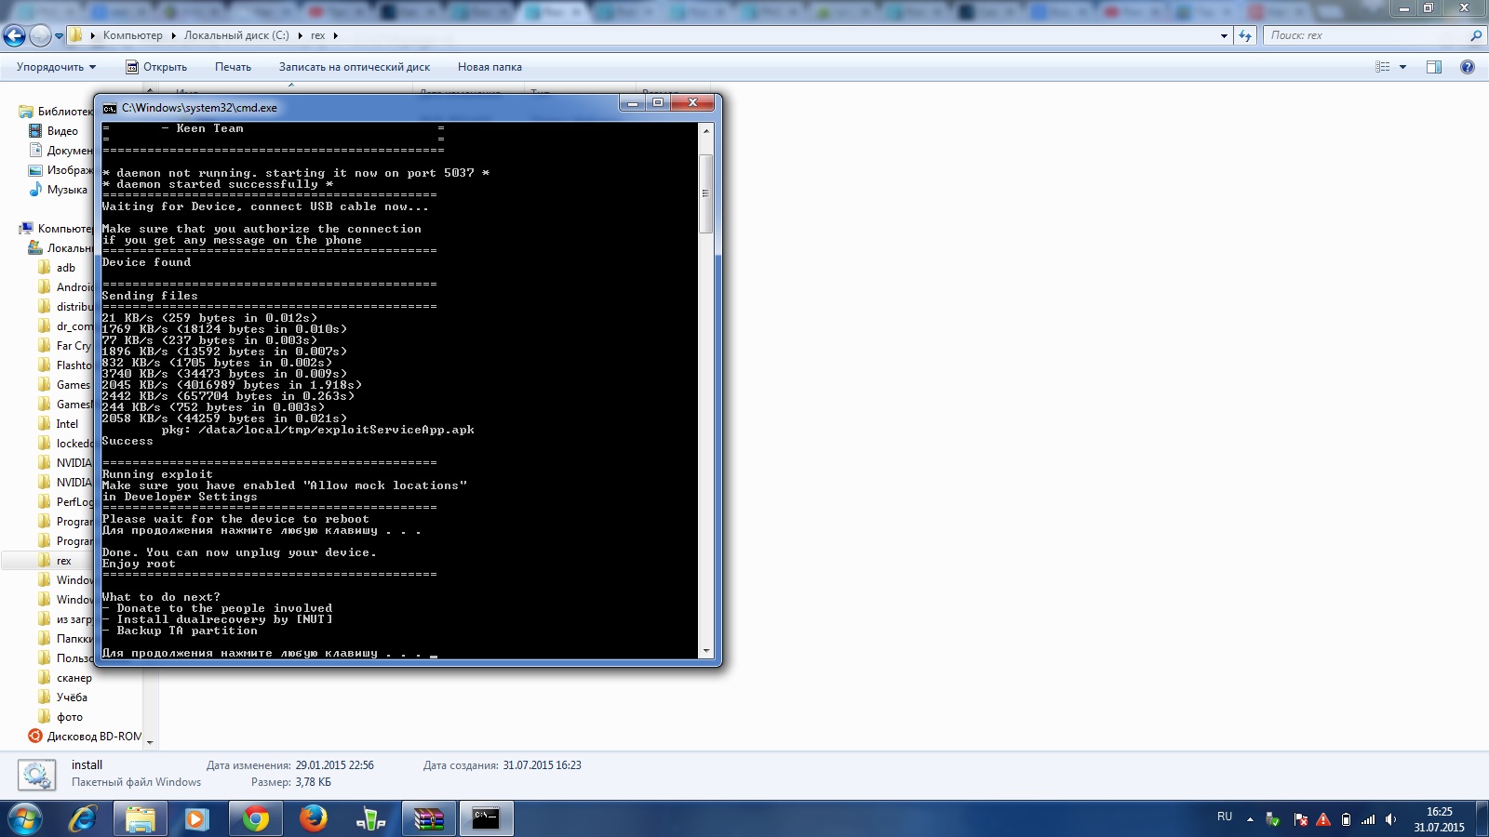Show hidden system tray icons
This screenshot has width=1489, height=837.
tap(1250, 819)
